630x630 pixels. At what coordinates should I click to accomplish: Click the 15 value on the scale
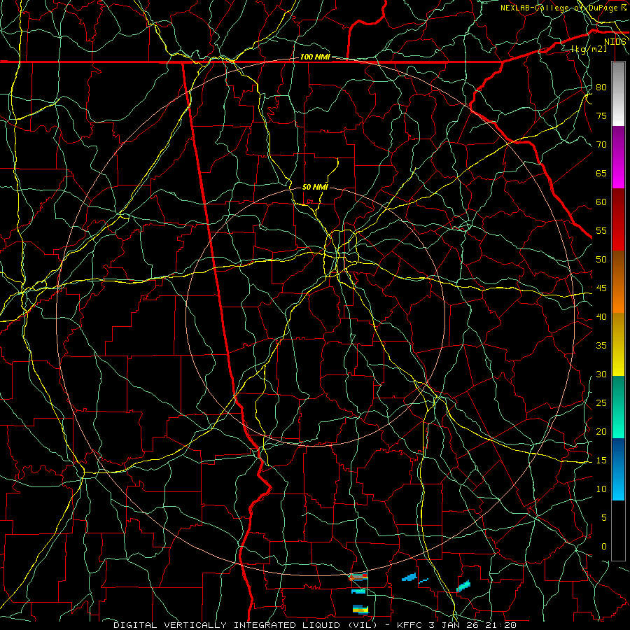pyautogui.click(x=601, y=461)
